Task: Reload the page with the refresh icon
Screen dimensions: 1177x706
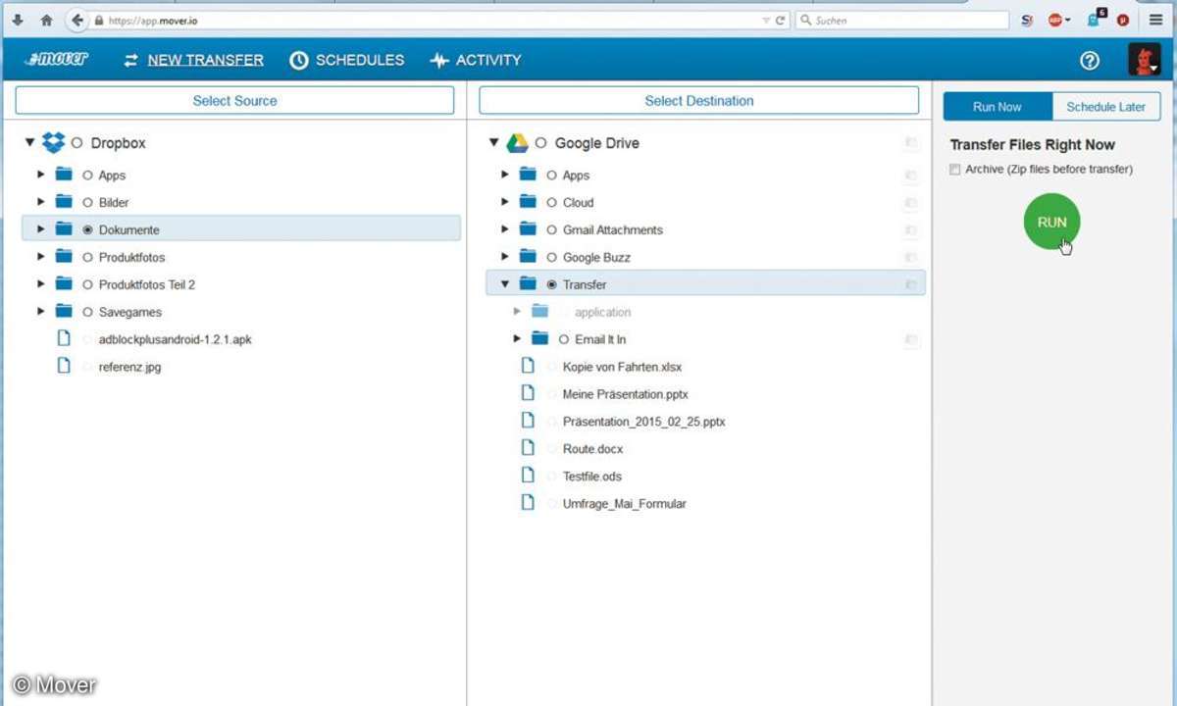Action: (781, 20)
